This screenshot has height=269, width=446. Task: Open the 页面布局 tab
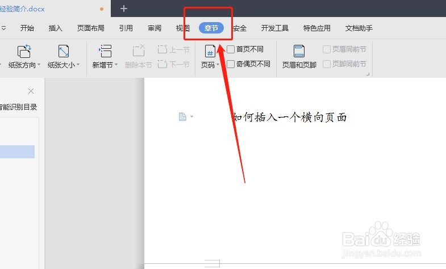[91, 28]
